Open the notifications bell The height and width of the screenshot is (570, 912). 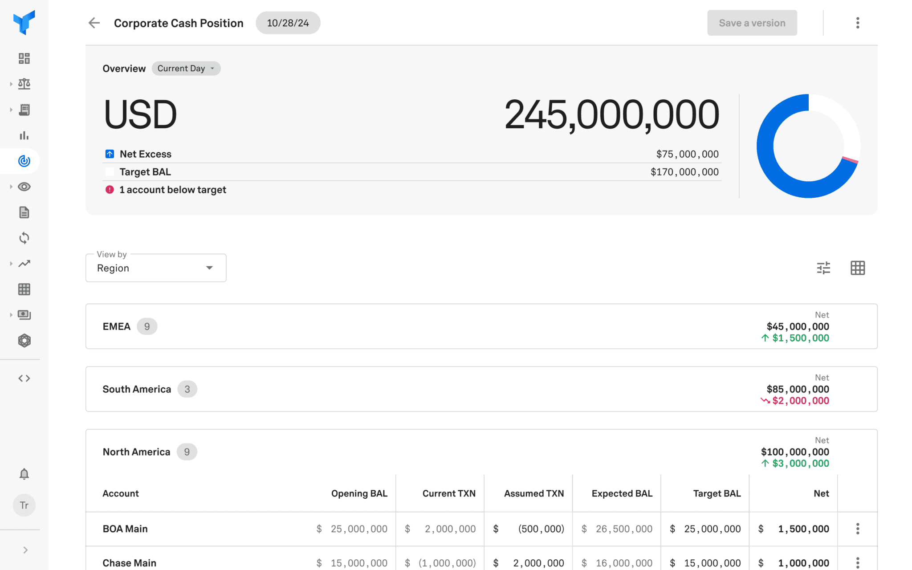[x=24, y=474]
